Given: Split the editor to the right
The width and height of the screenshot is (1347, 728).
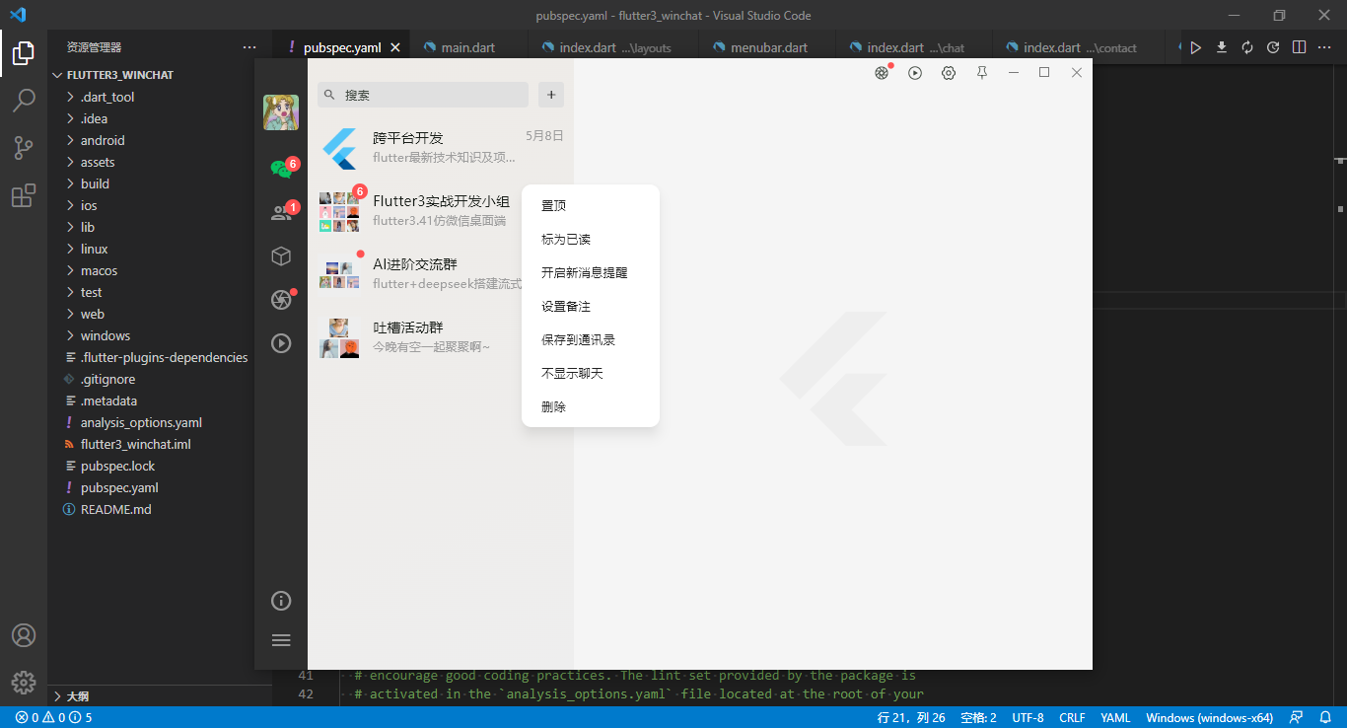Looking at the screenshot, I should click(1300, 47).
